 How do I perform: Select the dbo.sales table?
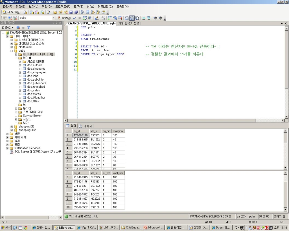(34, 91)
